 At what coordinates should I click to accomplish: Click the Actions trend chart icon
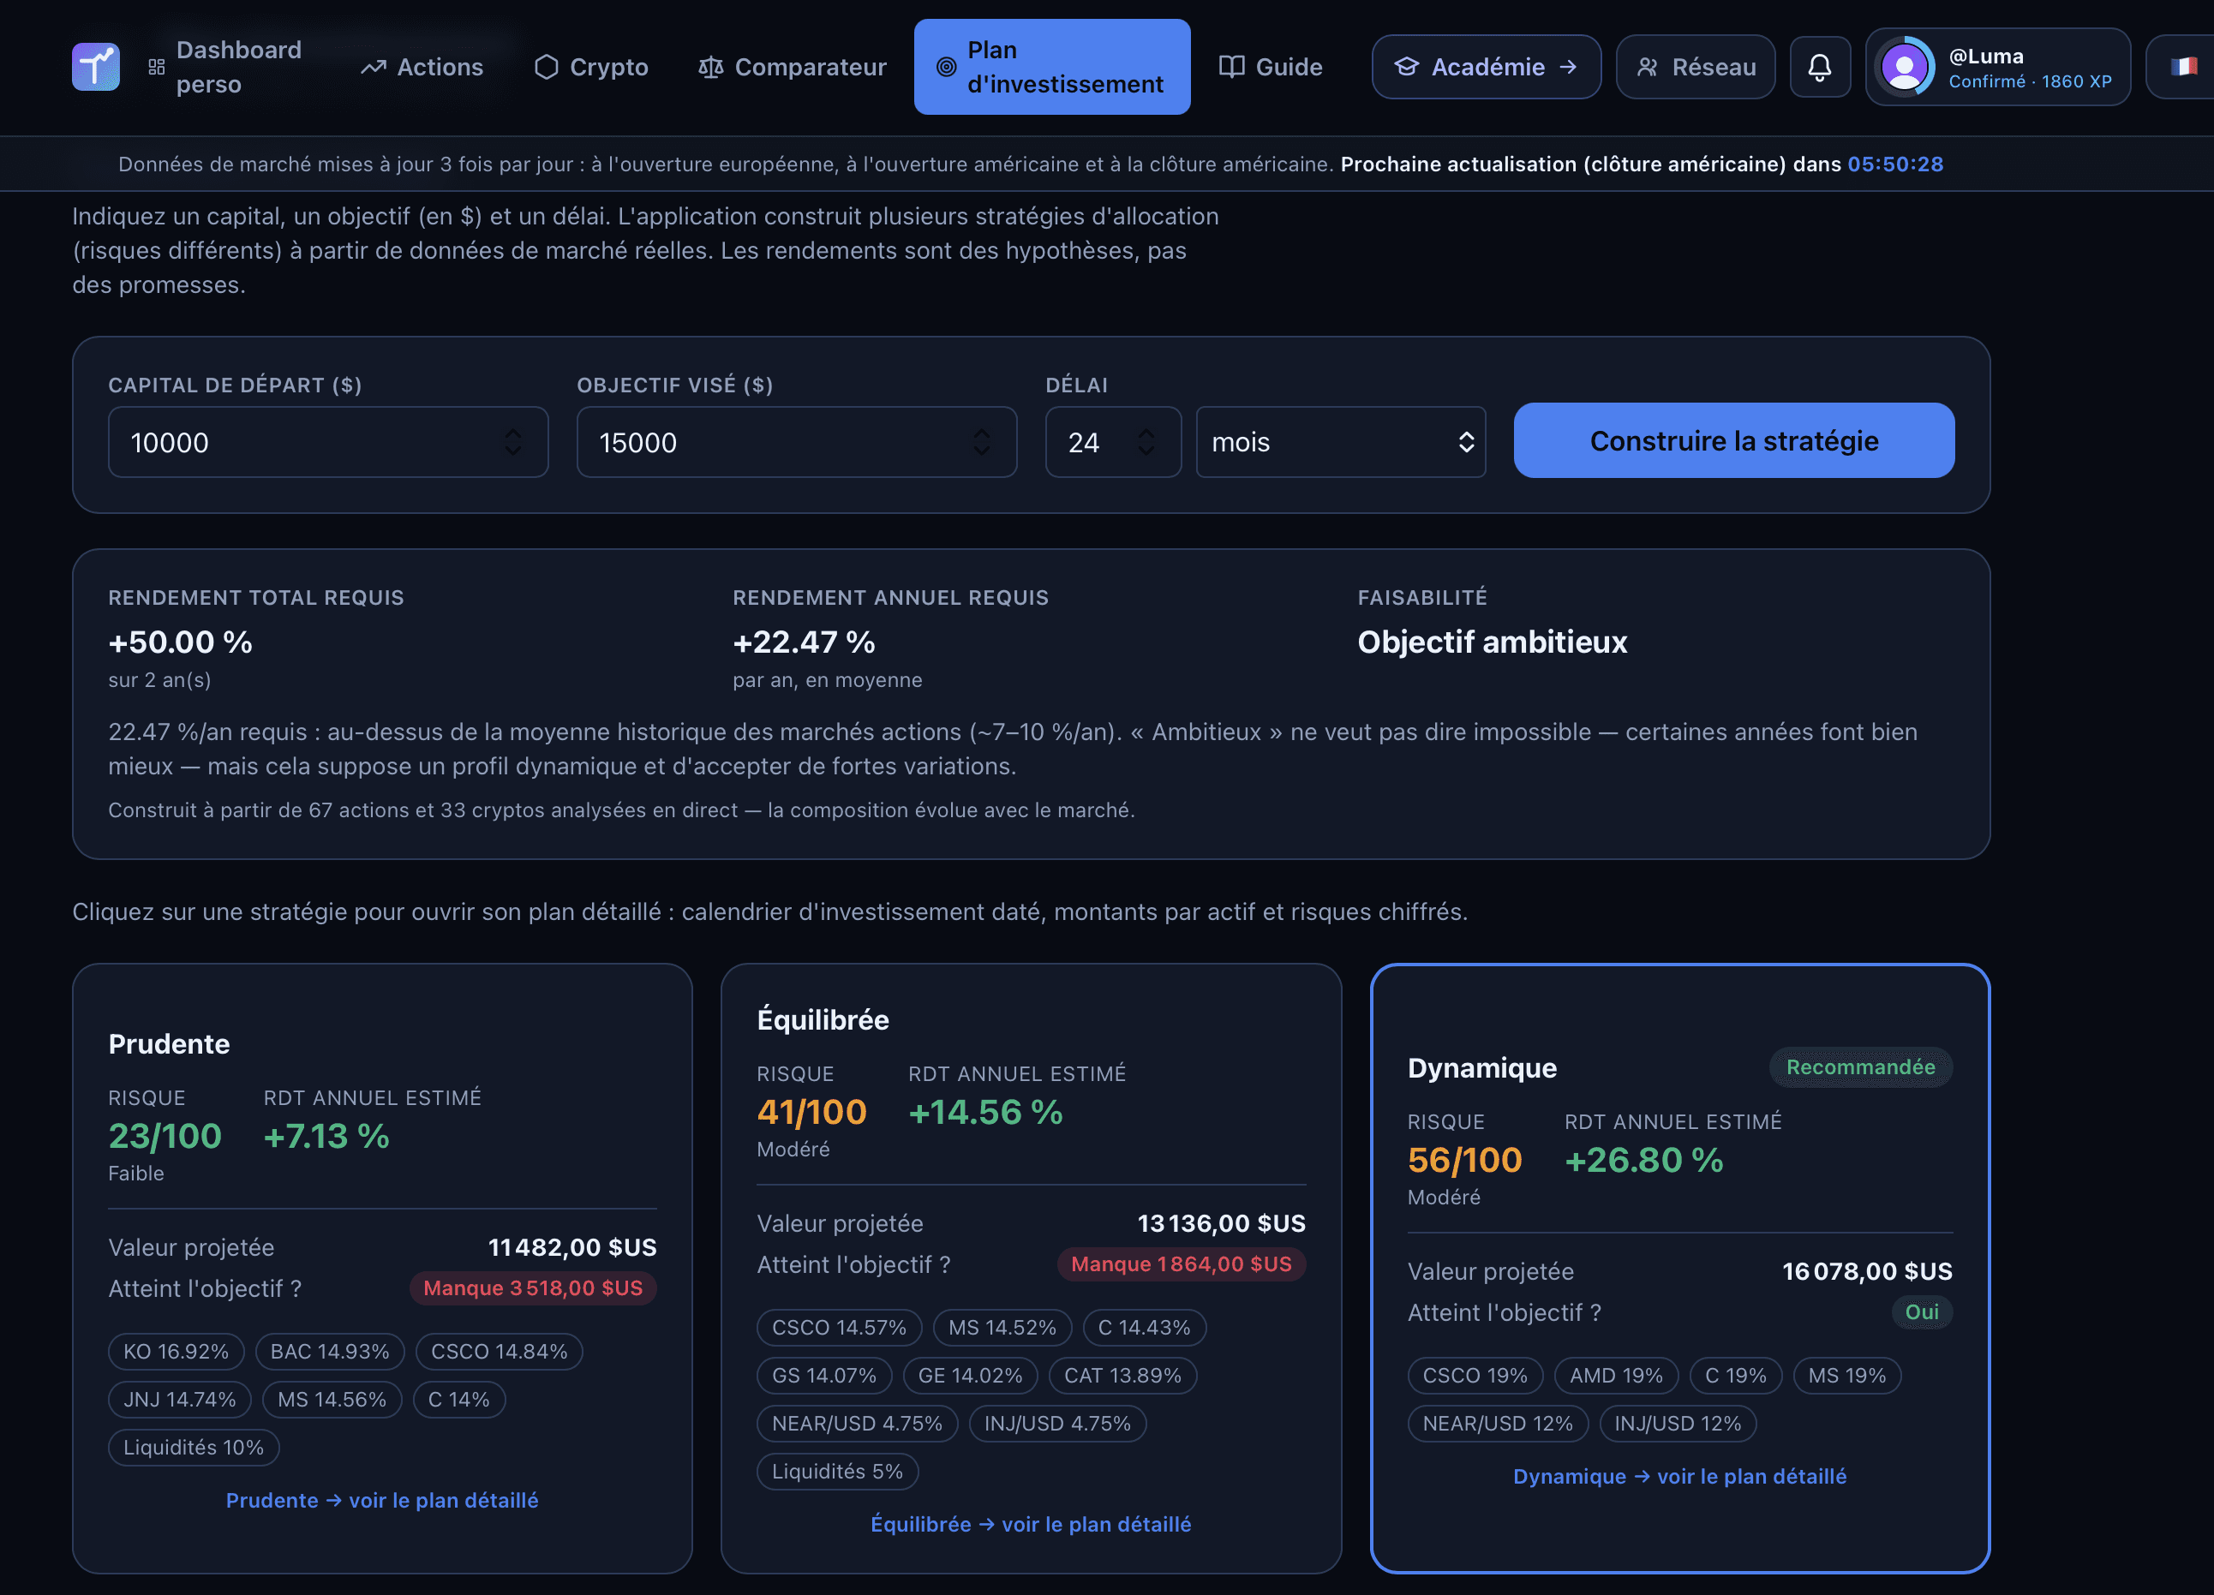pyautogui.click(x=373, y=68)
